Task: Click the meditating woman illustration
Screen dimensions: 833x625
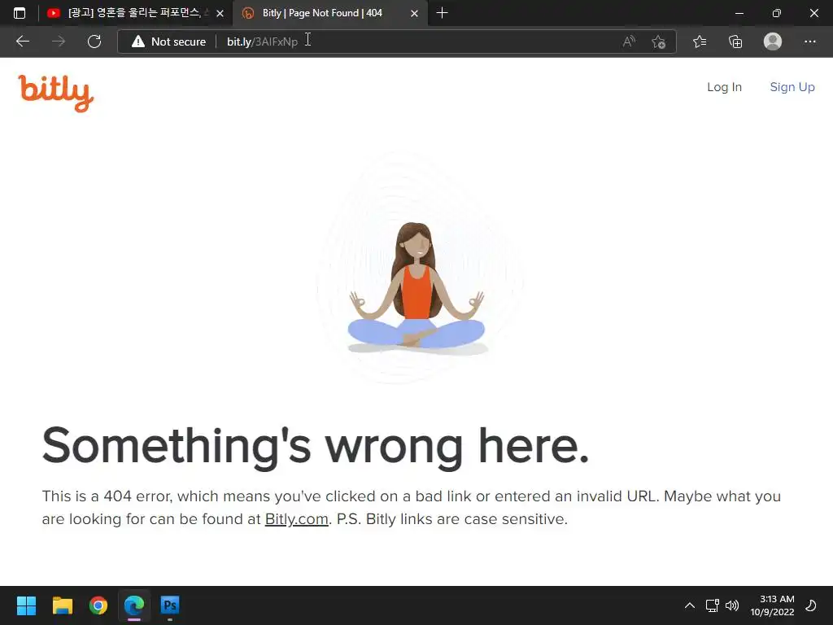Action: (417, 287)
